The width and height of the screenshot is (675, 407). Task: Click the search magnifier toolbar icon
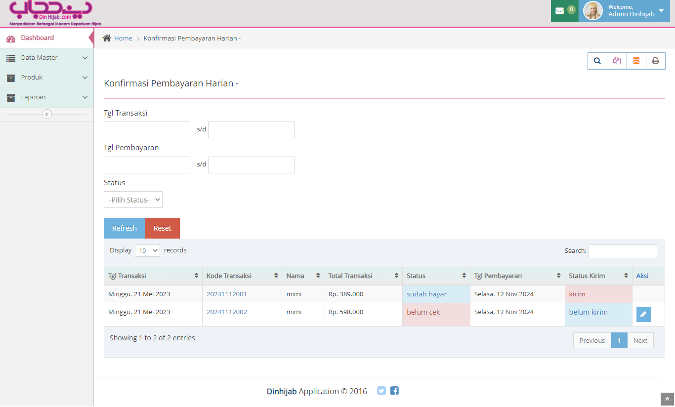pyautogui.click(x=597, y=61)
